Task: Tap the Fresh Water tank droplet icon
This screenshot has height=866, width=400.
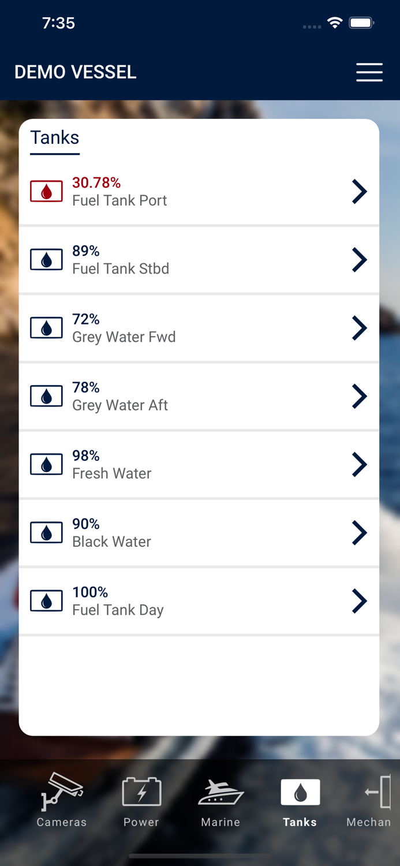Action: click(46, 464)
